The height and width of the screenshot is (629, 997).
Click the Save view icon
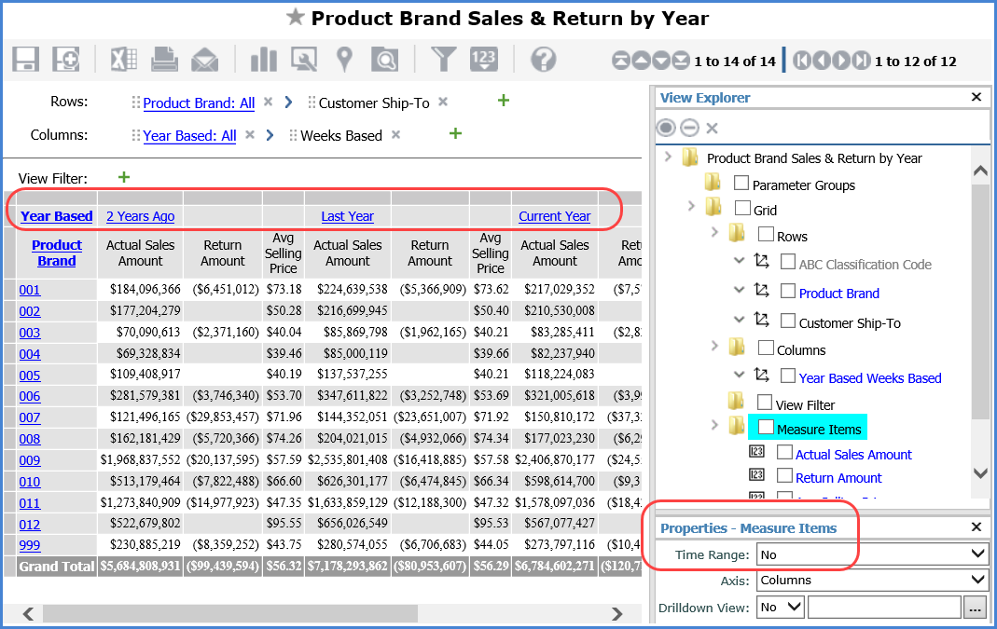point(25,60)
